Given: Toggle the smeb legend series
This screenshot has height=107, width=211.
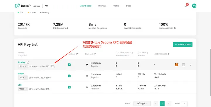Looking at the screenshot, I should click(x=32, y=13).
